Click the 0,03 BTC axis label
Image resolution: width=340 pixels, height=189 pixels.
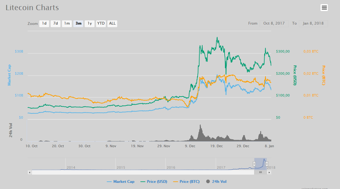[x=311, y=52]
